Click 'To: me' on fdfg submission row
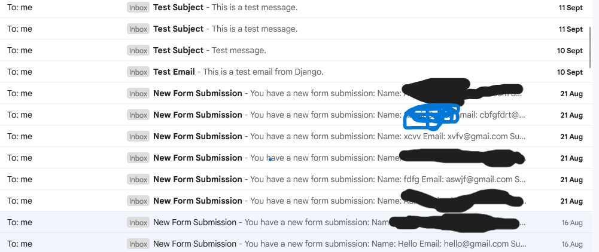Viewport: 599px width, 252px height. pyautogui.click(x=20, y=179)
